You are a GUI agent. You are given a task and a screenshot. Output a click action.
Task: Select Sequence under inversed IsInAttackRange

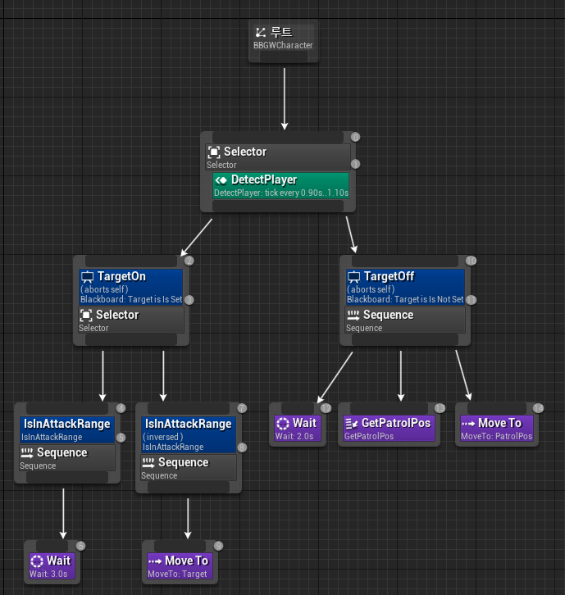189,468
